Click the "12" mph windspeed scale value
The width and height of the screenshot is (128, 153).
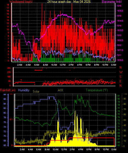tap(8, 23)
